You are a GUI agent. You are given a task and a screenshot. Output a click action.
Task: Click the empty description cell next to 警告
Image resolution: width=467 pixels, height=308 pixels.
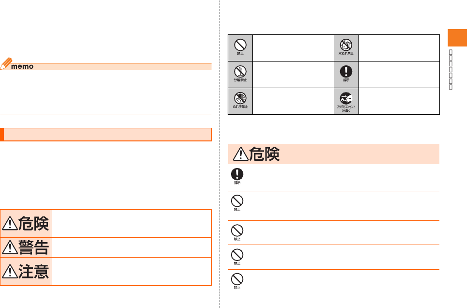coord(131,247)
